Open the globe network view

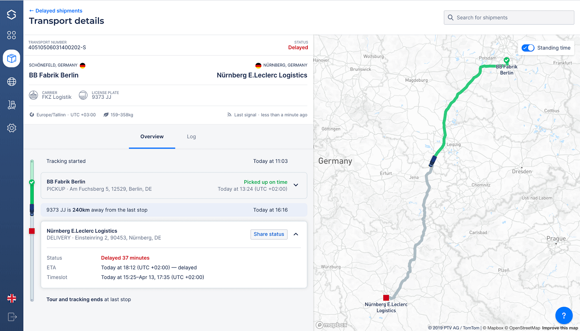coord(12,82)
